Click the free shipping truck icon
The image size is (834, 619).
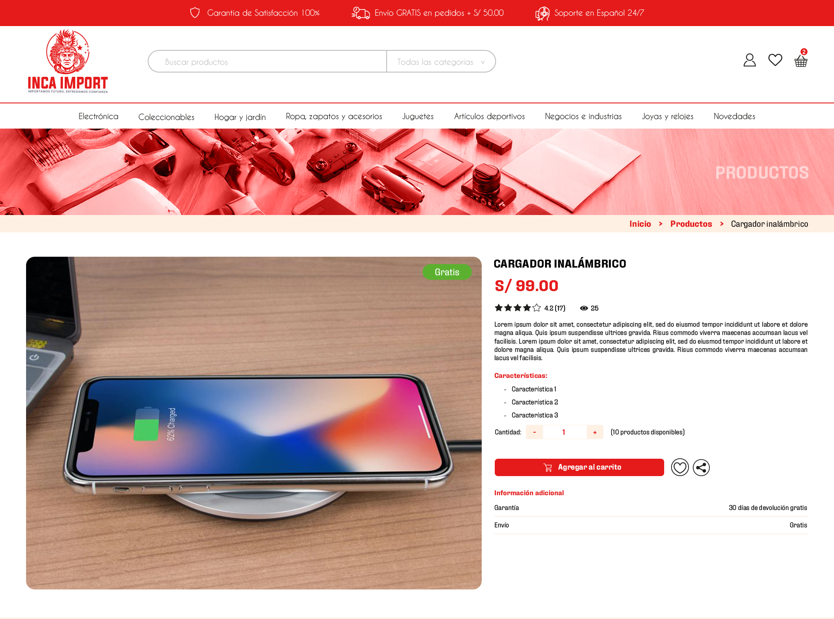point(361,13)
